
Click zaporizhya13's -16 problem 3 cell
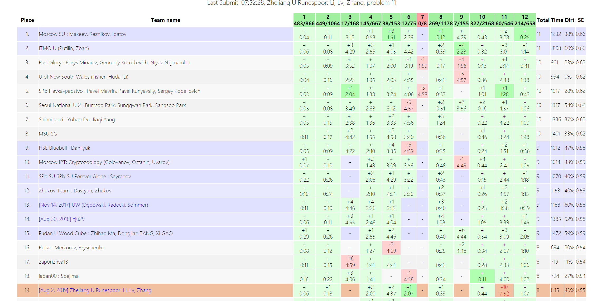point(350,262)
